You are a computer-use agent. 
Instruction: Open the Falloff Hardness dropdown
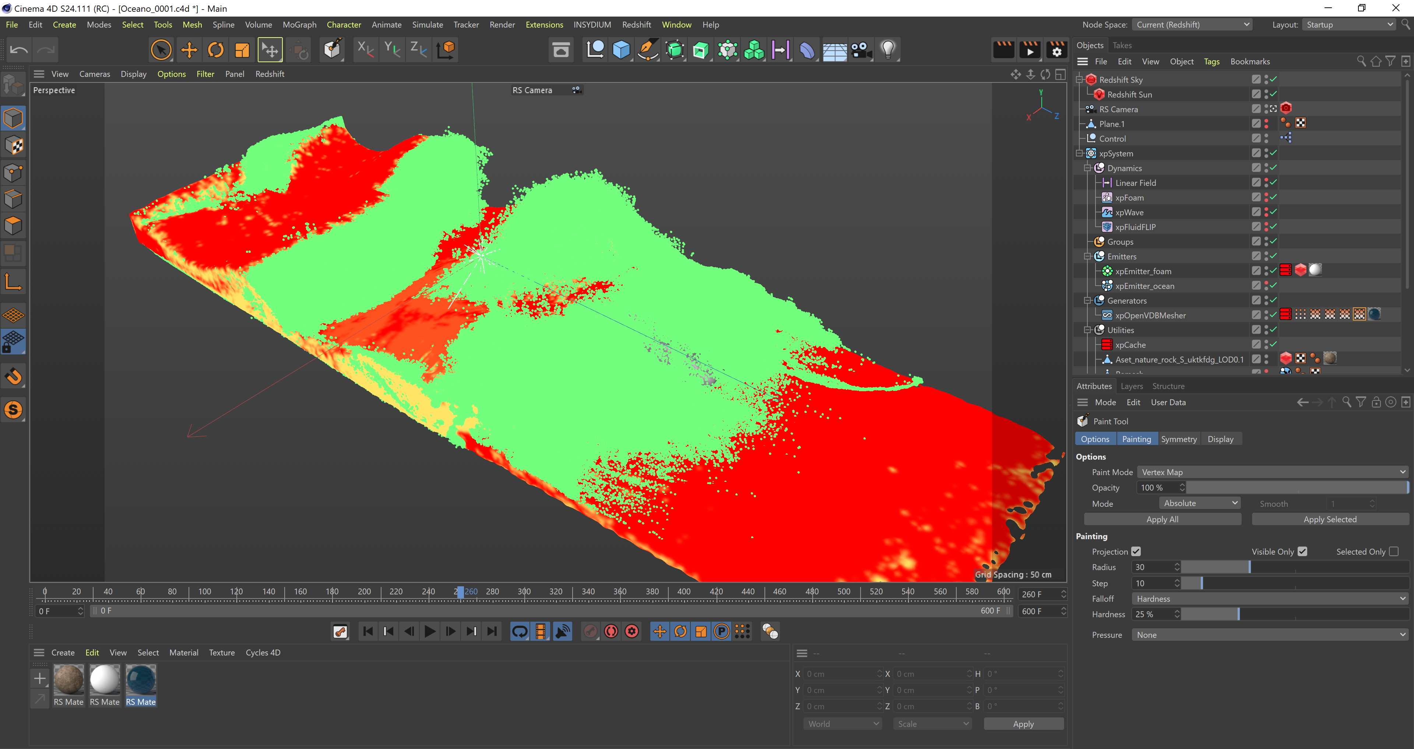click(x=1270, y=599)
